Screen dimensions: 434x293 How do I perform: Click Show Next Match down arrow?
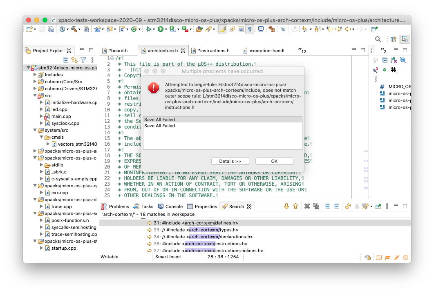tap(286, 206)
